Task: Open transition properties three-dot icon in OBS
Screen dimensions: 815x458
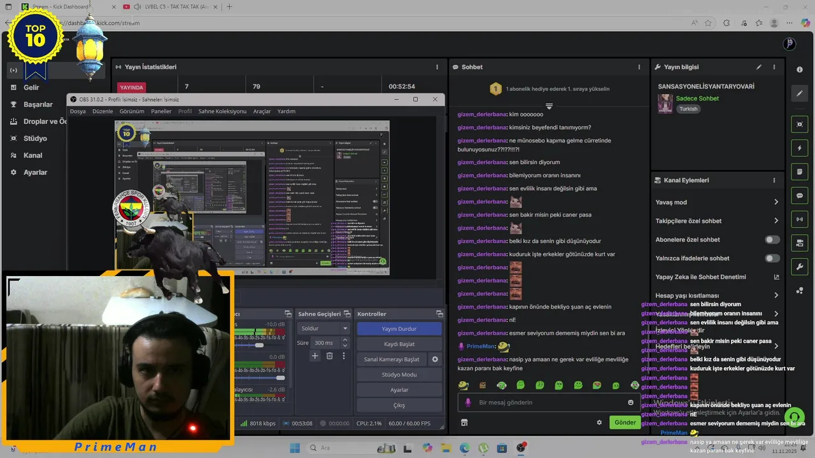Action: pyautogui.click(x=344, y=356)
